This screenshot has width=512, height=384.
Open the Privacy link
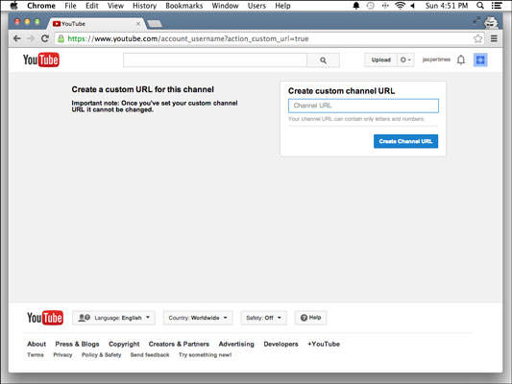point(62,354)
